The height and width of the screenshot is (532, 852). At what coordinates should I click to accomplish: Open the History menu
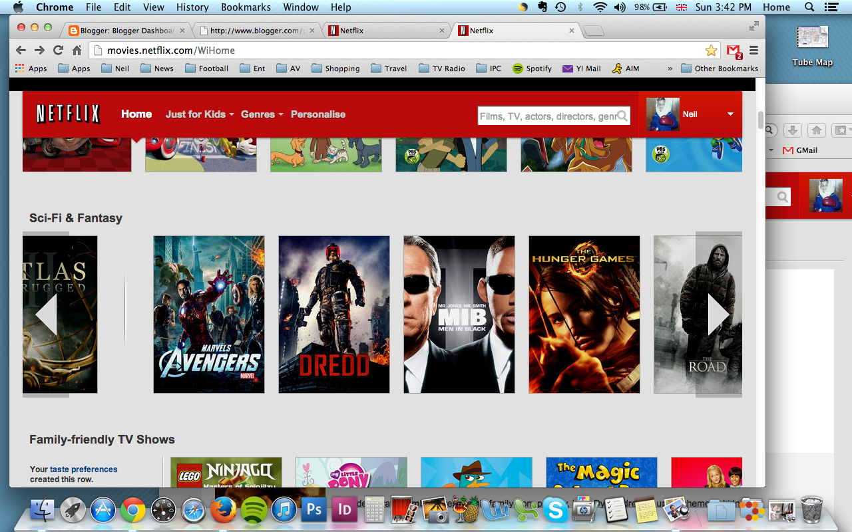pyautogui.click(x=192, y=7)
